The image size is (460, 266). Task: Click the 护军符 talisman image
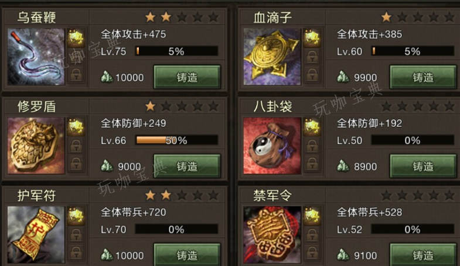pos(36,234)
